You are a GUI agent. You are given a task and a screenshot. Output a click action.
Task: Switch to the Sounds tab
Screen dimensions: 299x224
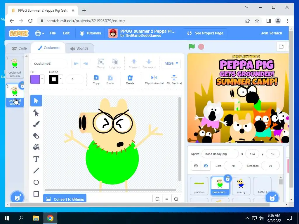(79, 48)
